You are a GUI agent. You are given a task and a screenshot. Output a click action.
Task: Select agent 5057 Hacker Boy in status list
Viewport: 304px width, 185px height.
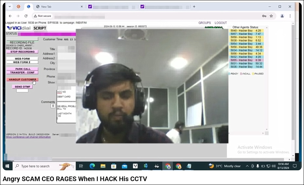tap(246, 34)
